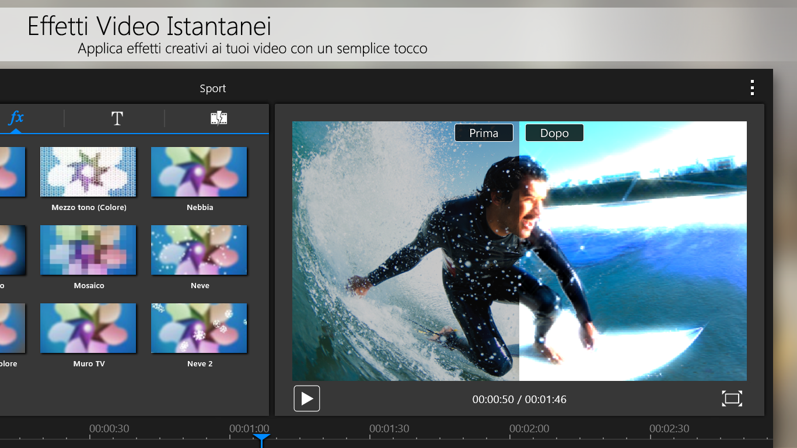Click the timeline near the 00:02:00 mark
Image resolution: width=797 pixels, height=448 pixels.
529,429
